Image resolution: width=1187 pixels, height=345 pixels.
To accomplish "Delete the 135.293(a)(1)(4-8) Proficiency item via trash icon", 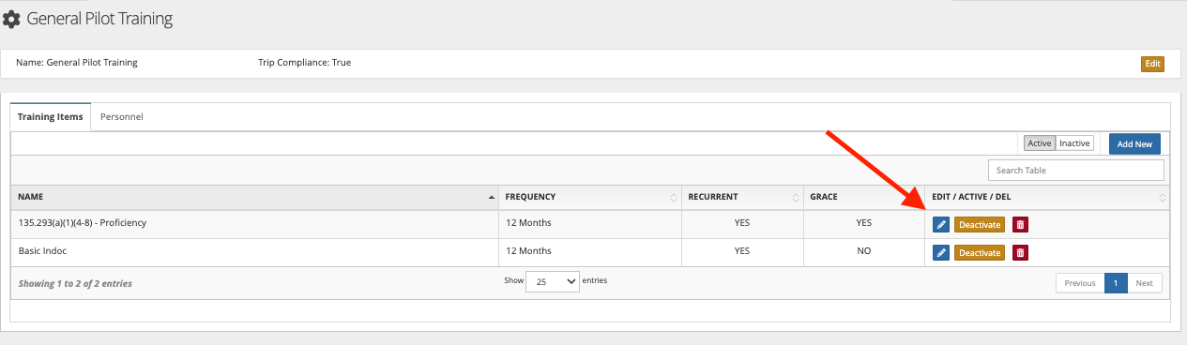I will tap(1021, 225).
